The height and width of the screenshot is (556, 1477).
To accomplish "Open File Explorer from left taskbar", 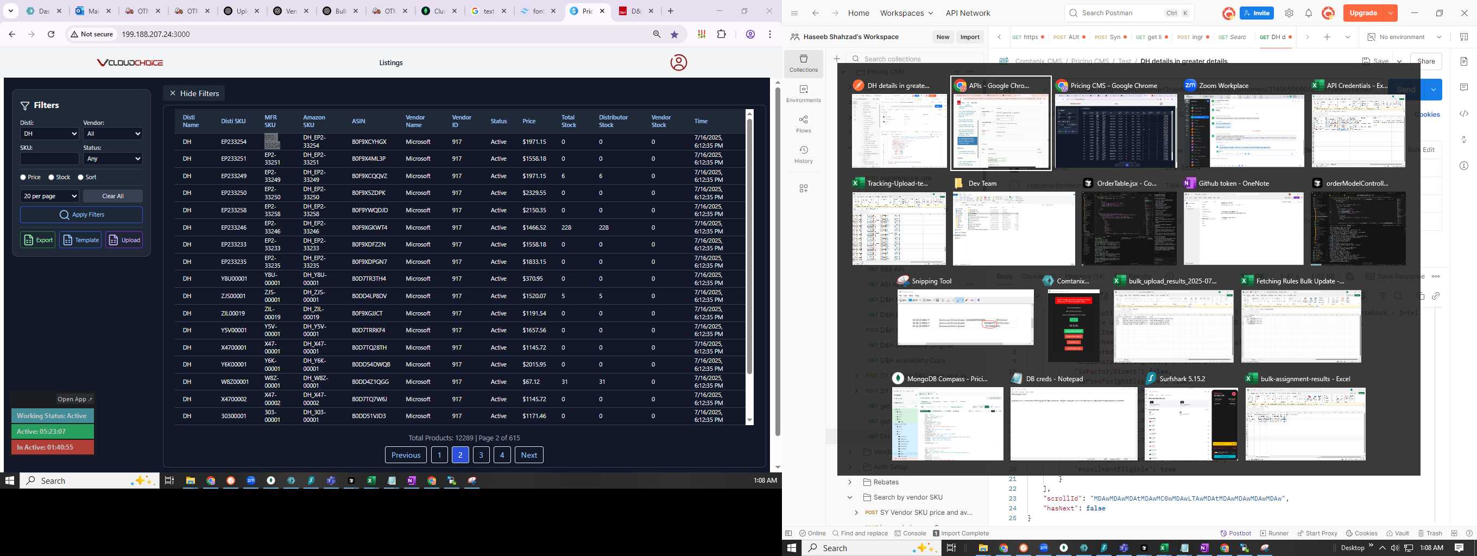I will pyautogui.click(x=191, y=481).
